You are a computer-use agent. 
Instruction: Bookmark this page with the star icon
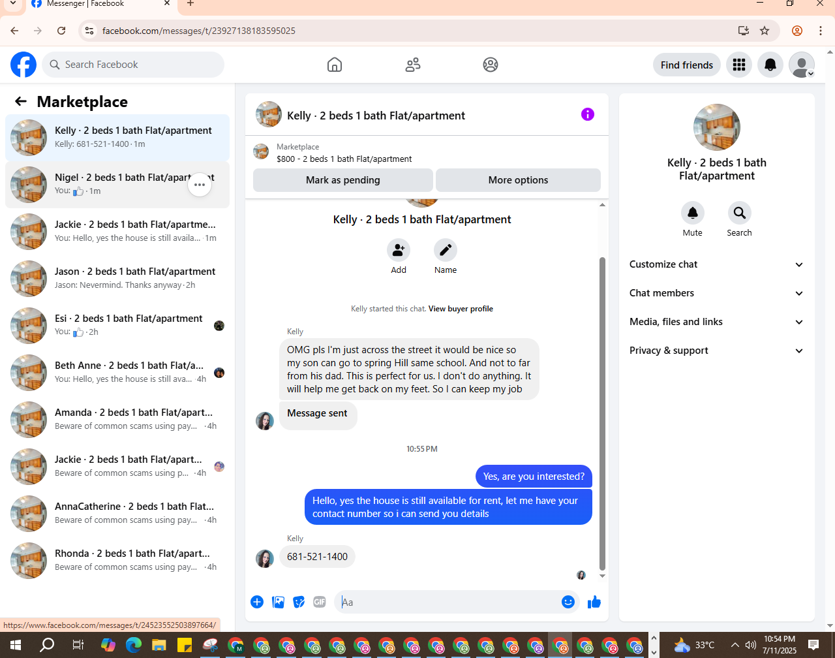(765, 31)
